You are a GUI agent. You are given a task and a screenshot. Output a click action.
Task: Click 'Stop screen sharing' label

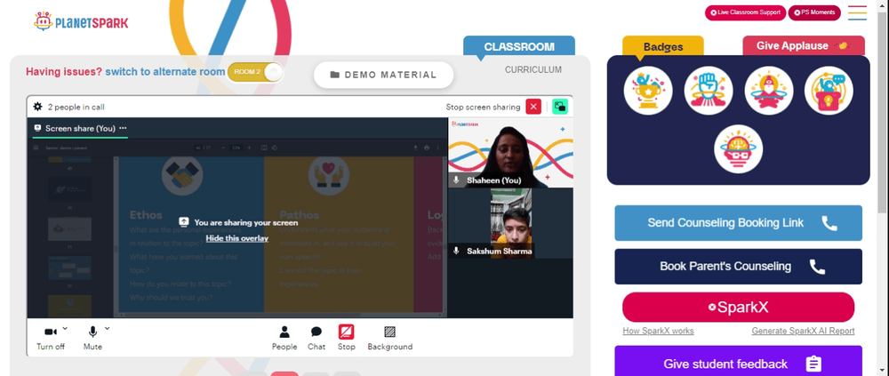tap(483, 108)
